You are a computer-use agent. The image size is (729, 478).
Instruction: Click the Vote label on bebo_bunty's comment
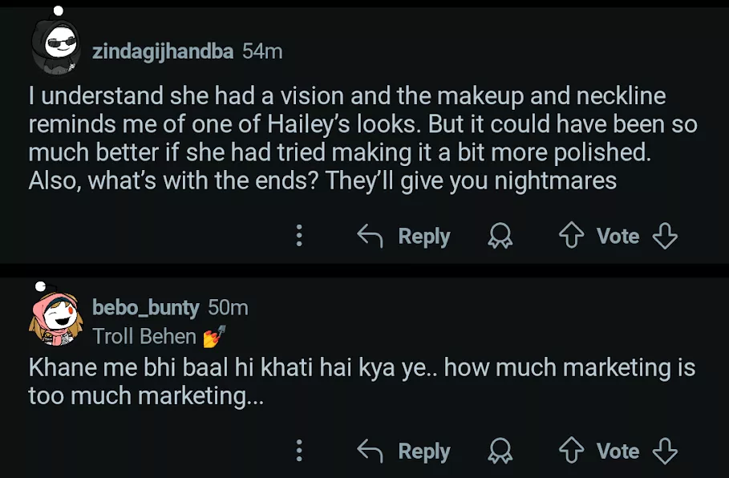point(618,452)
